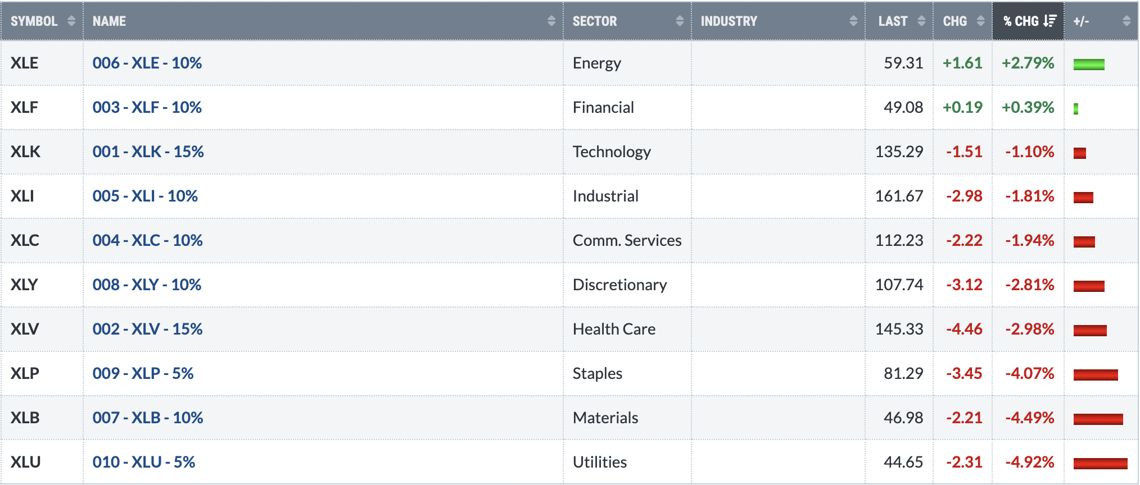Open the 001 - XLK - 15% link

pos(148,152)
